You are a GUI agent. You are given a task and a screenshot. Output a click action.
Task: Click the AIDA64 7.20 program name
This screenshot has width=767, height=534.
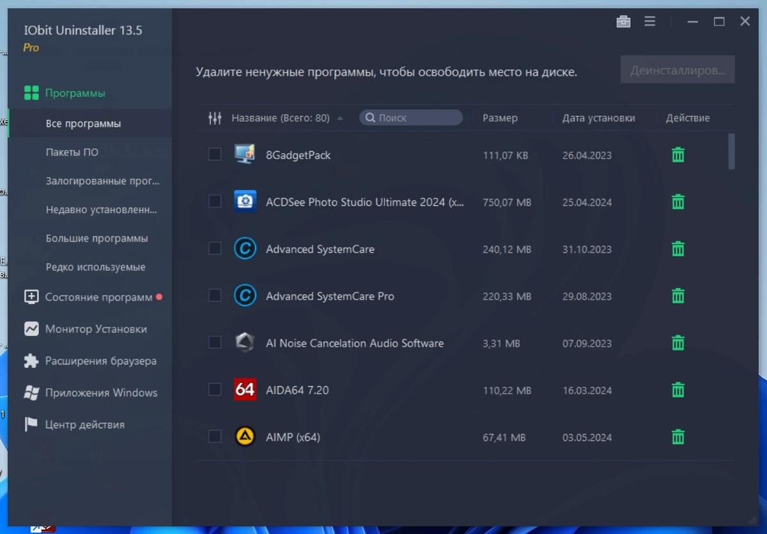[x=297, y=390]
